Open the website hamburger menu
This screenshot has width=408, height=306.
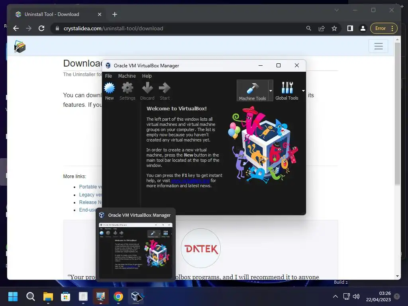pyautogui.click(x=379, y=46)
